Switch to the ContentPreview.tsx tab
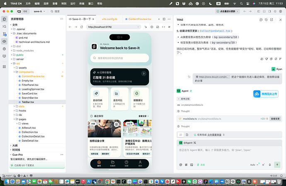 140,19
